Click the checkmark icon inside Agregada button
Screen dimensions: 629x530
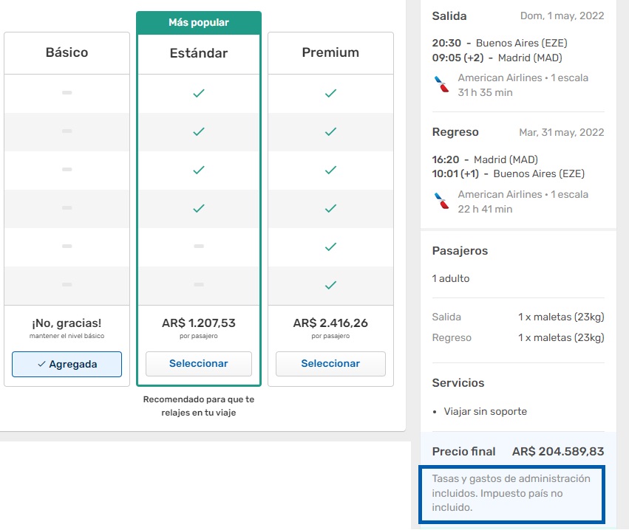click(x=41, y=364)
